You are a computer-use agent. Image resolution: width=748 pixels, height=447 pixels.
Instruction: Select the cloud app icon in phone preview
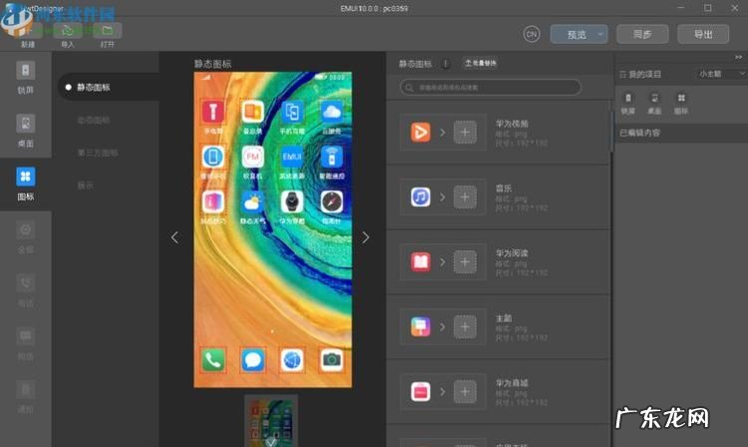331,113
